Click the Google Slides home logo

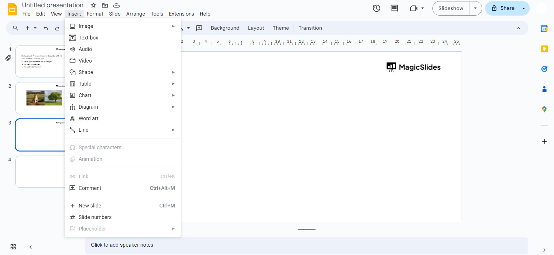[12, 9]
